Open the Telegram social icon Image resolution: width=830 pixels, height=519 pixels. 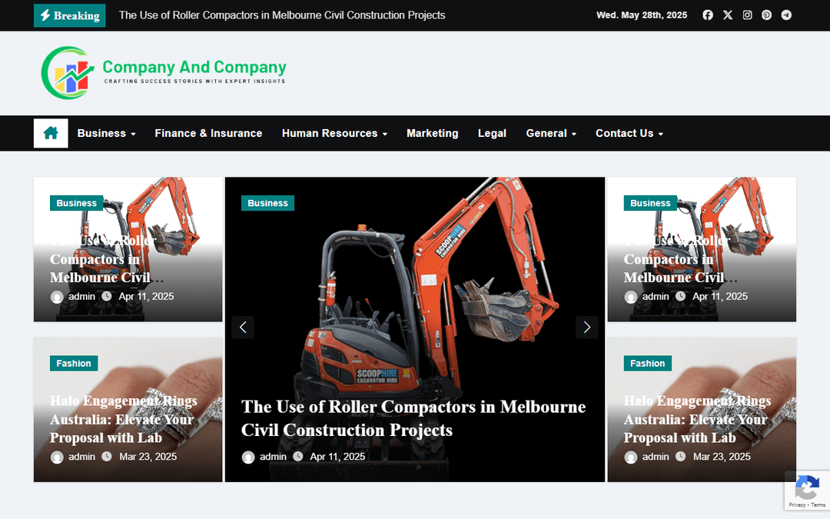[787, 15]
